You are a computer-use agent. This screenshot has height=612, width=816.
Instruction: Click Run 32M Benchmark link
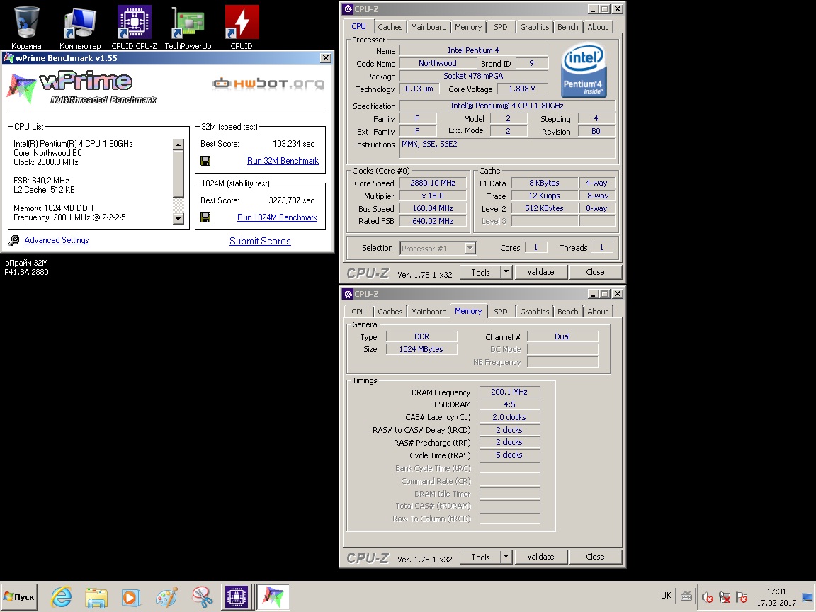pyautogui.click(x=283, y=161)
